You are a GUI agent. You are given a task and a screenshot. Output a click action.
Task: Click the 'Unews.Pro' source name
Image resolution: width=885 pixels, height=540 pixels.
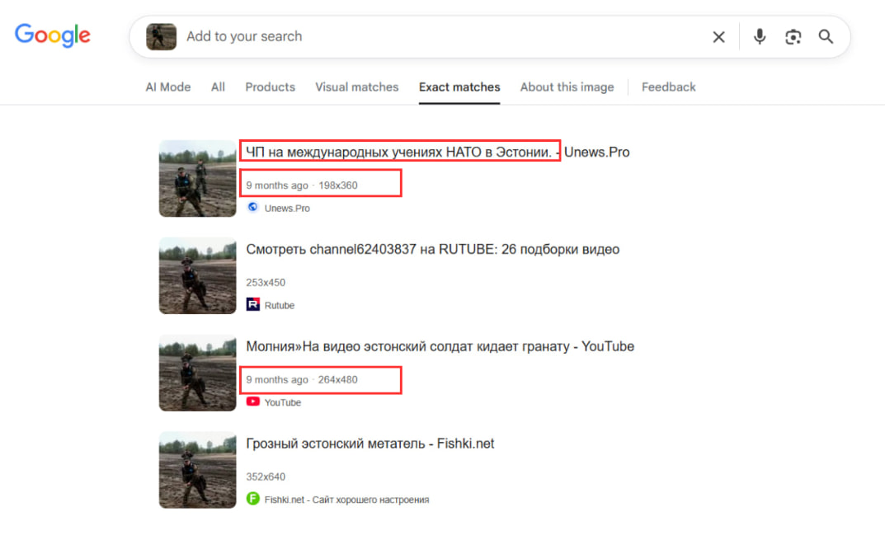(287, 209)
